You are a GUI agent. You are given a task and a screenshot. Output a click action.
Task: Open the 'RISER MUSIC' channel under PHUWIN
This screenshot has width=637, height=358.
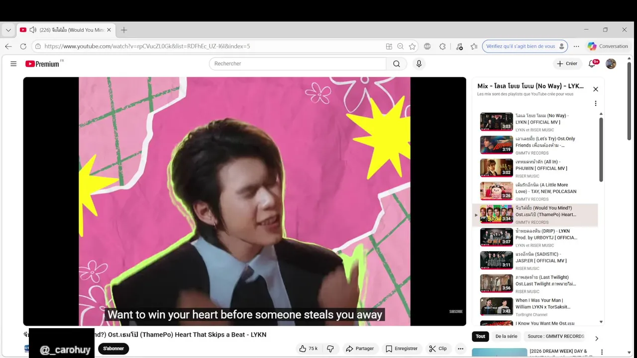tap(527, 176)
